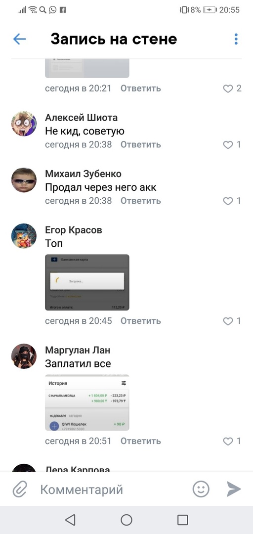The width and height of the screenshot is (253, 534).
Task: Tap the send arrow icon
Action: (x=234, y=489)
